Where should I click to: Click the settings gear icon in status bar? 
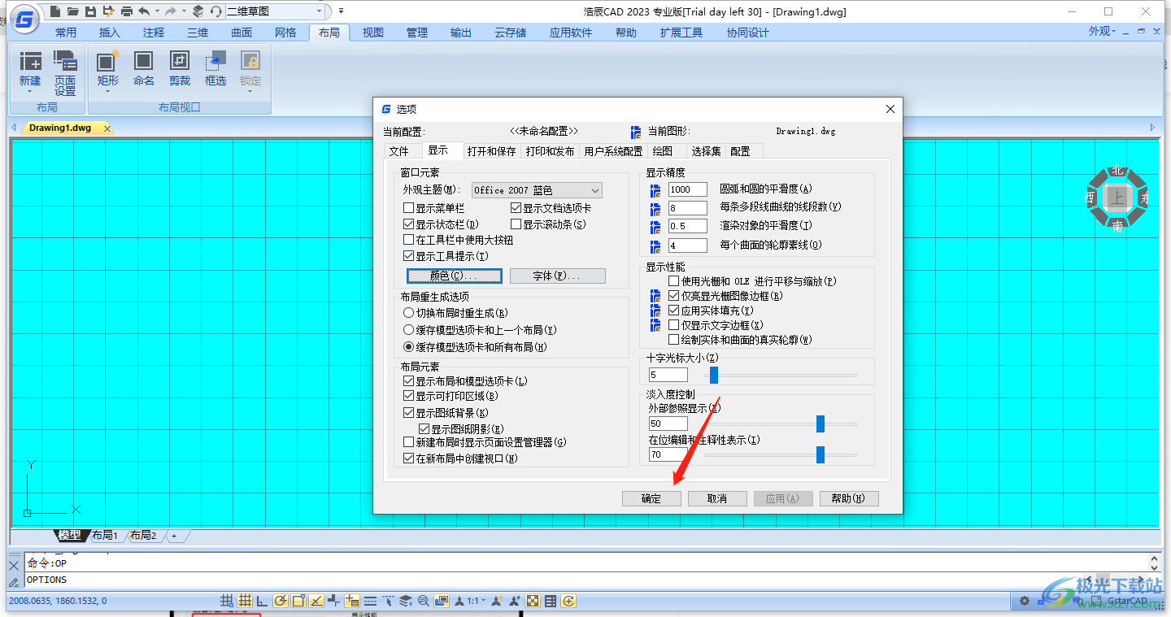tap(1025, 601)
